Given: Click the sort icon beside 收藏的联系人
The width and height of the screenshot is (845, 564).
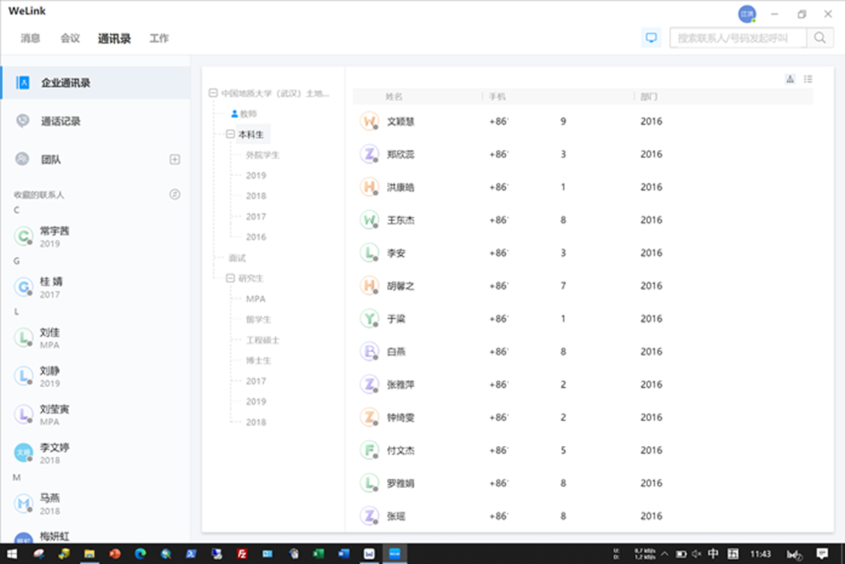Looking at the screenshot, I should pos(174,195).
